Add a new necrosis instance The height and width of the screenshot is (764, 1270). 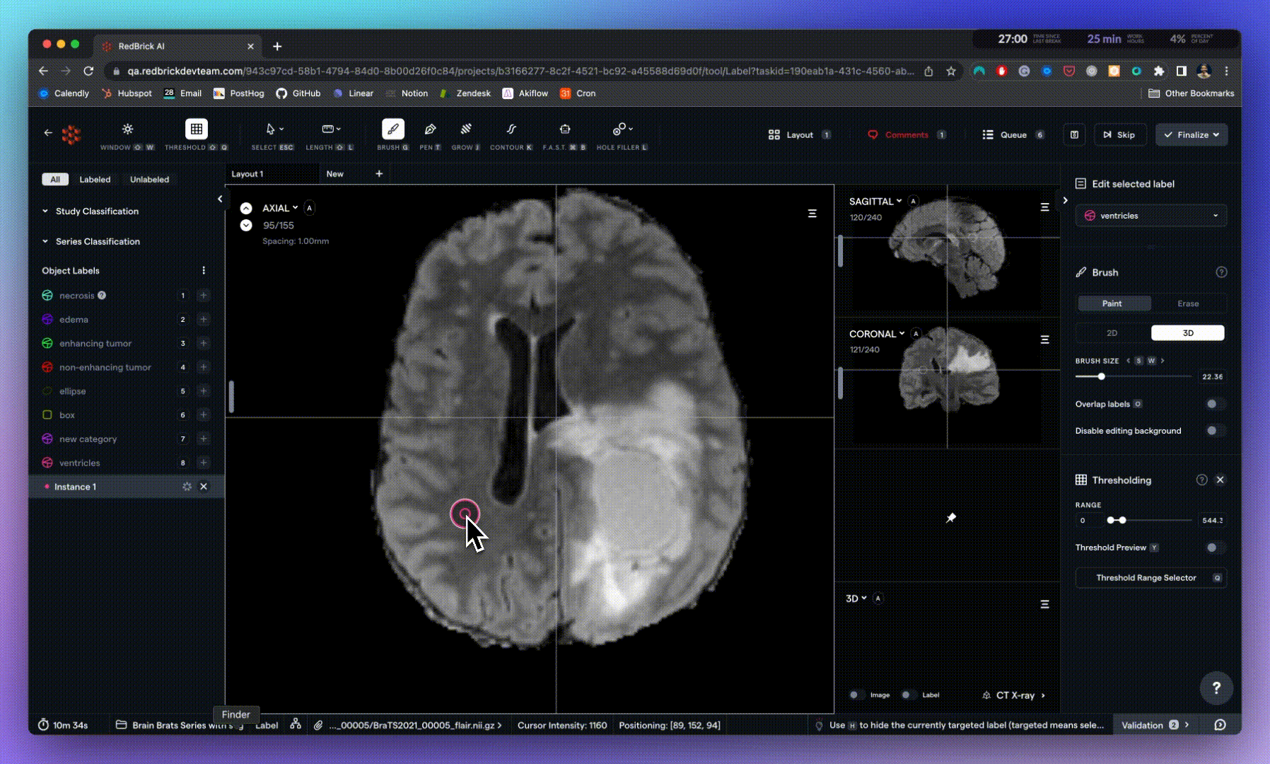[203, 296]
